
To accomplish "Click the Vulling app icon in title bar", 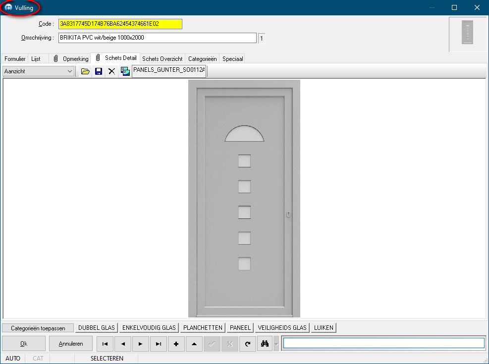I will pos(8,7).
